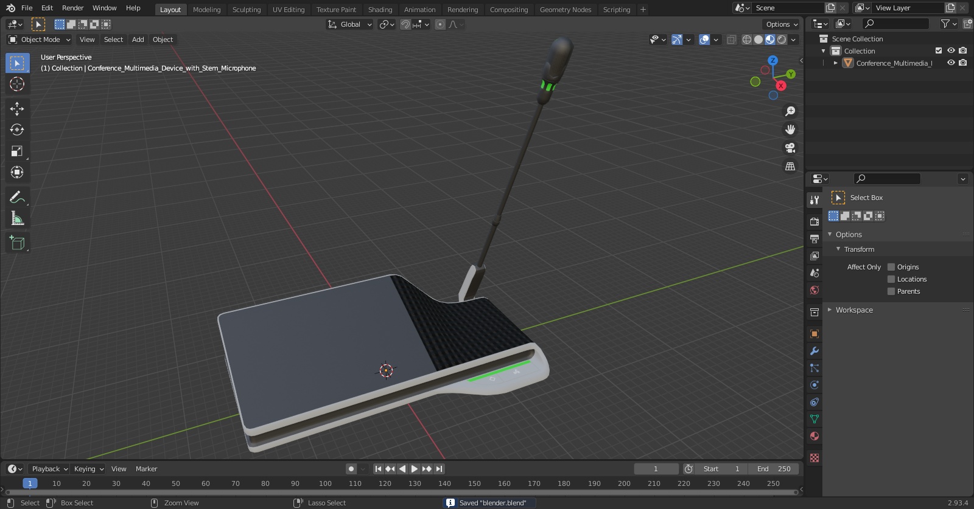Click the Start frame field
Viewport: 974px width, 509px height.
(721, 469)
